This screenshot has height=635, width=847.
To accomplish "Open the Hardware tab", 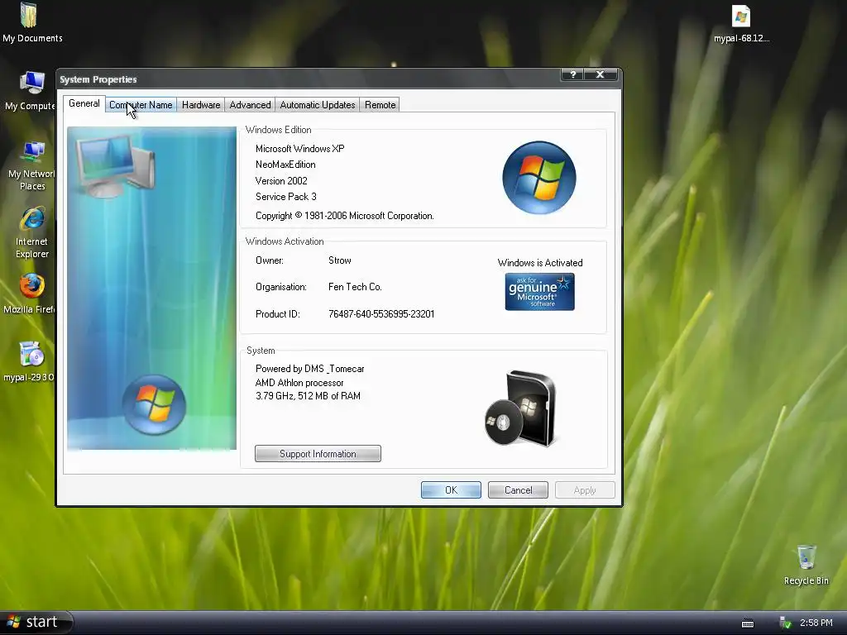I will click(201, 105).
